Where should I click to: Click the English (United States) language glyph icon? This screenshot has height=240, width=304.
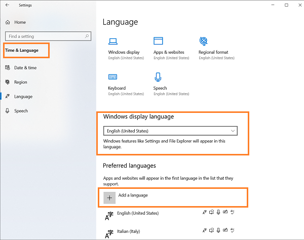click(109, 216)
